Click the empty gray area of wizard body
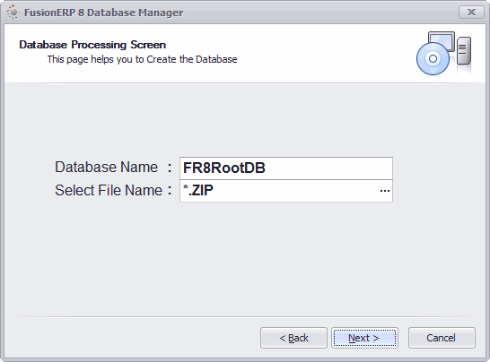The image size is (490, 362). 245,259
